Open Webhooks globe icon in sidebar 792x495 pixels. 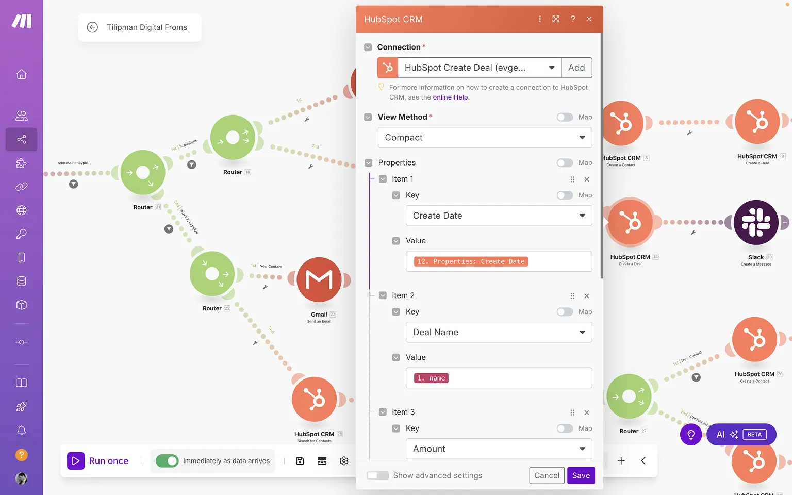pos(22,210)
